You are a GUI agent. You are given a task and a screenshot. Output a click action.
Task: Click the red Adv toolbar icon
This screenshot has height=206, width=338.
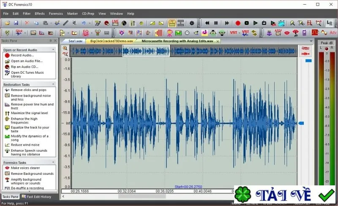[x=333, y=33]
